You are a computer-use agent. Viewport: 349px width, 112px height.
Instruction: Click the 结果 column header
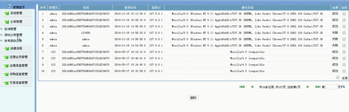point(335,7)
